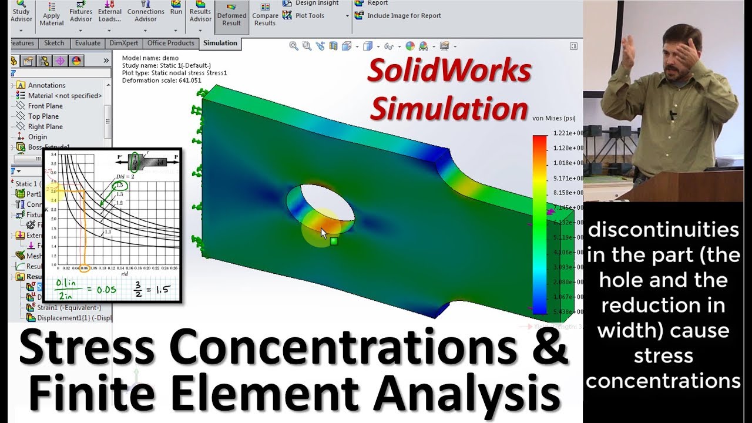752x423 pixels.
Task: Expand the Fixtures Advisor dropdown arrow
Action: (81, 30)
